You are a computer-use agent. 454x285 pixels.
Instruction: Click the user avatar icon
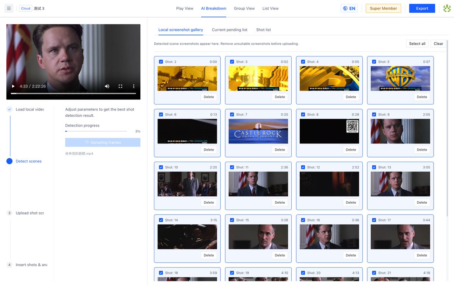[x=447, y=8]
